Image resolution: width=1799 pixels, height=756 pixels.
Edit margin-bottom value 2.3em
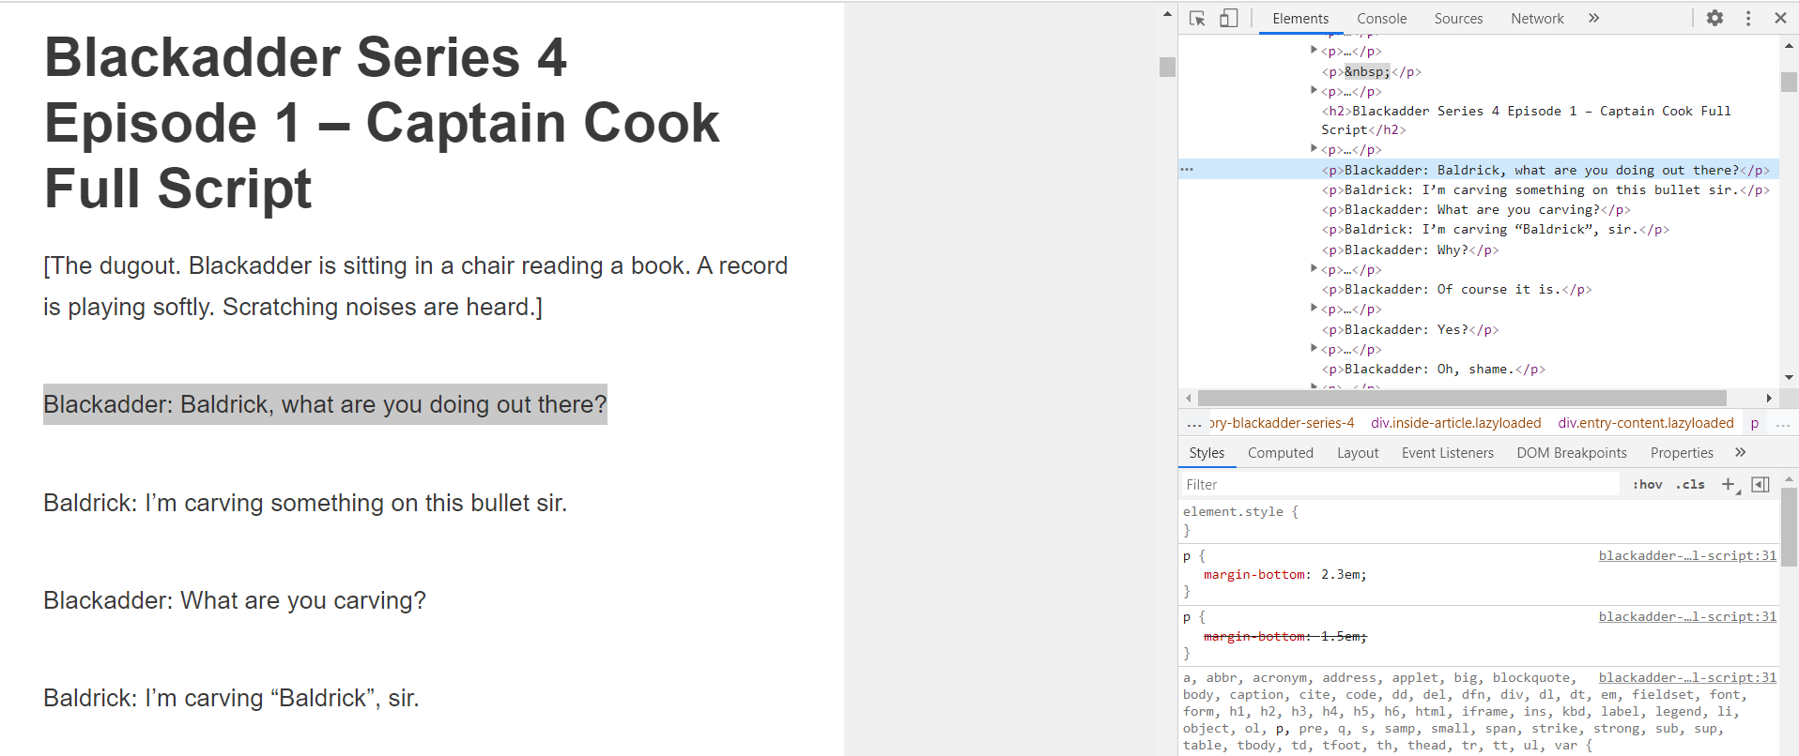click(1341, 574)
